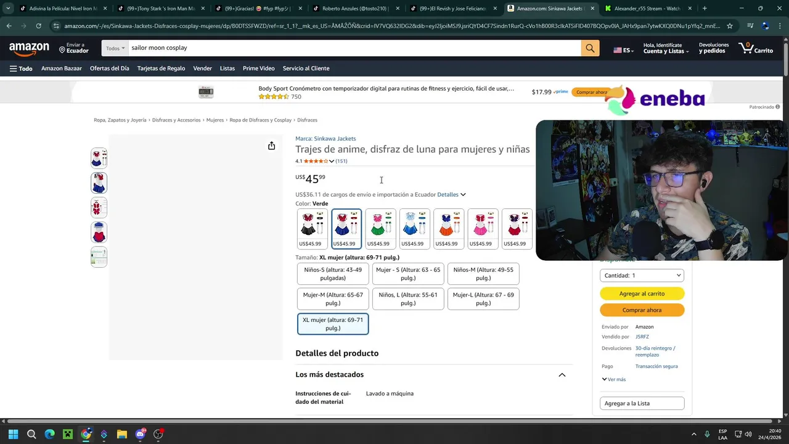Click the sailor moon cosplay search field
Screen dimensions: 789x444
[354, 48]
